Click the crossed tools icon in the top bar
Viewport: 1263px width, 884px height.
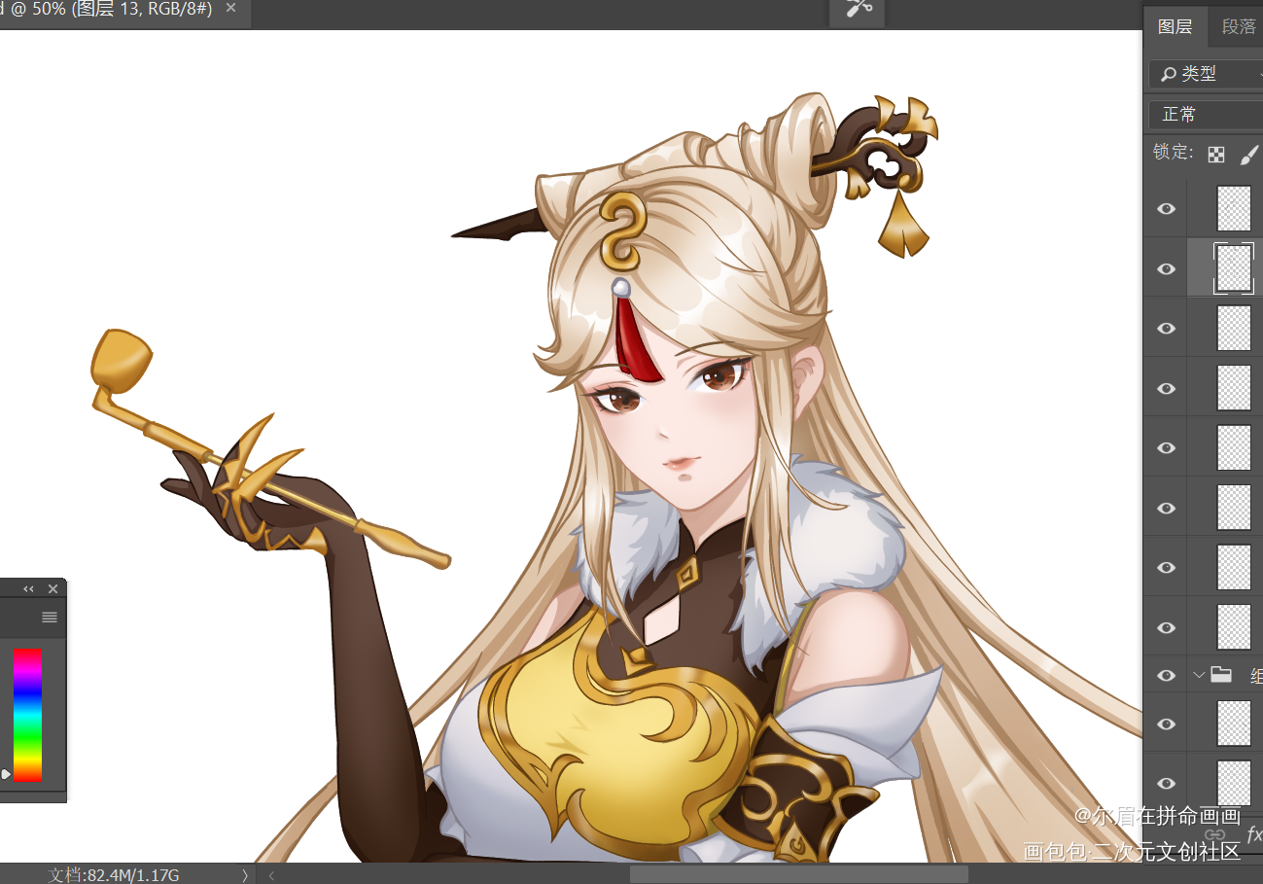858,10
